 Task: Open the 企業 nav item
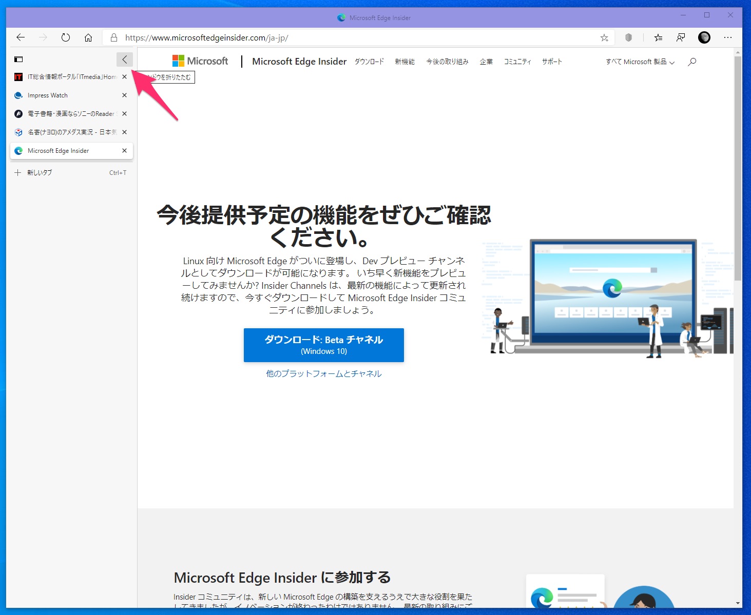(x=486, y=62)
